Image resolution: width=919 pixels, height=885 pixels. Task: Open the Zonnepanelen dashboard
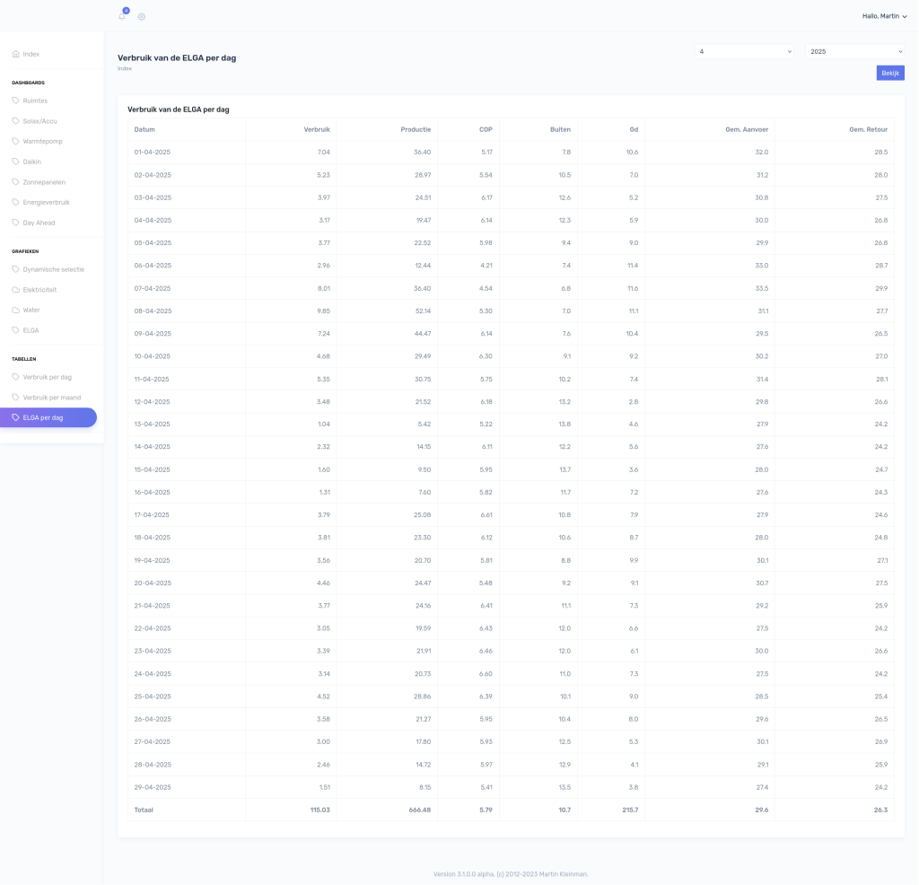44,182
